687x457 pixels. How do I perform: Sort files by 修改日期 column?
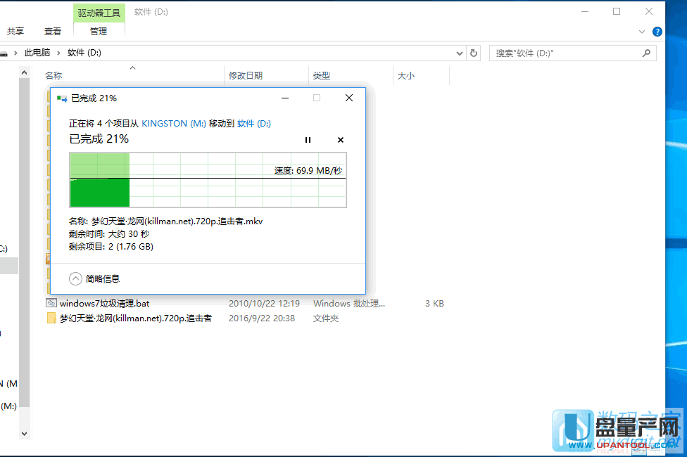pyautogui.click(x=246, y=75)
